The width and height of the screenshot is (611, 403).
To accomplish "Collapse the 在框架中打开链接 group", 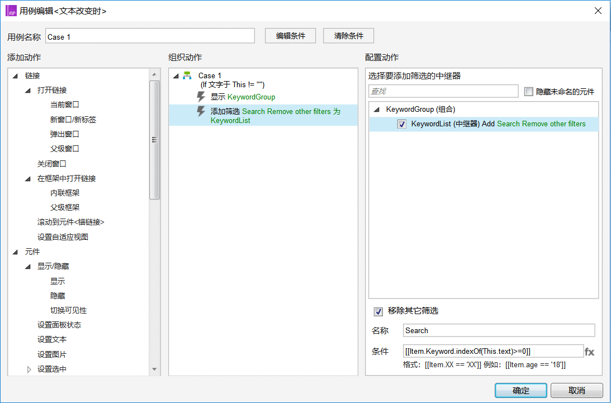I will tap(27, 178).
